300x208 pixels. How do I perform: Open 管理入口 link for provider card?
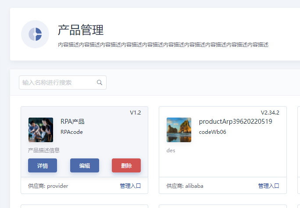[x=130, y=186]
